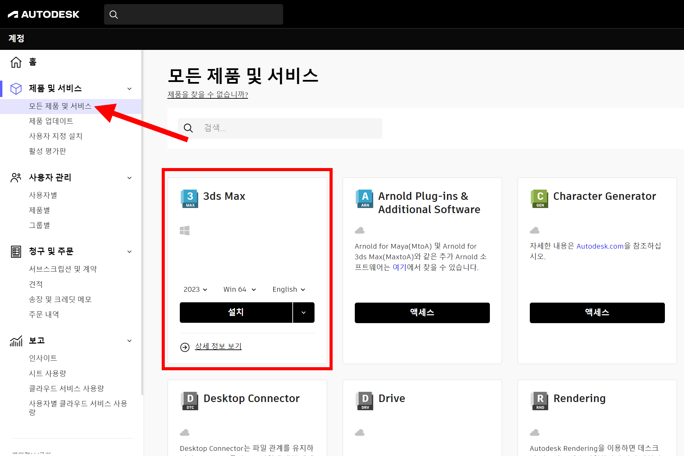
Task: Open the Win 64 platform dropdown
Action: tap(239, 289)
